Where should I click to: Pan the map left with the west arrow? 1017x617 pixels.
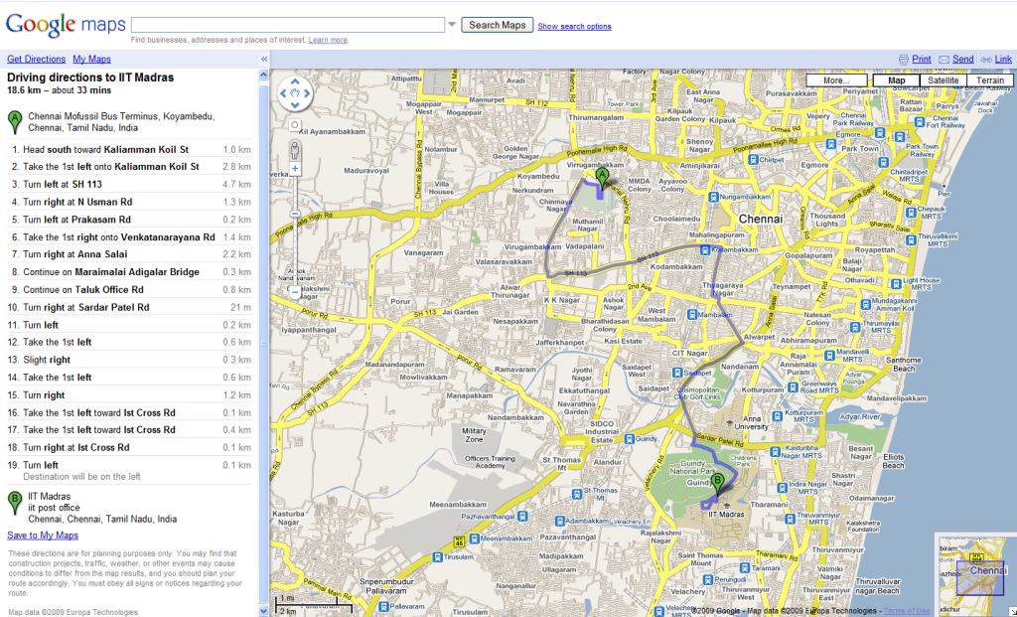pyautogui.click(x=283, y=94)
